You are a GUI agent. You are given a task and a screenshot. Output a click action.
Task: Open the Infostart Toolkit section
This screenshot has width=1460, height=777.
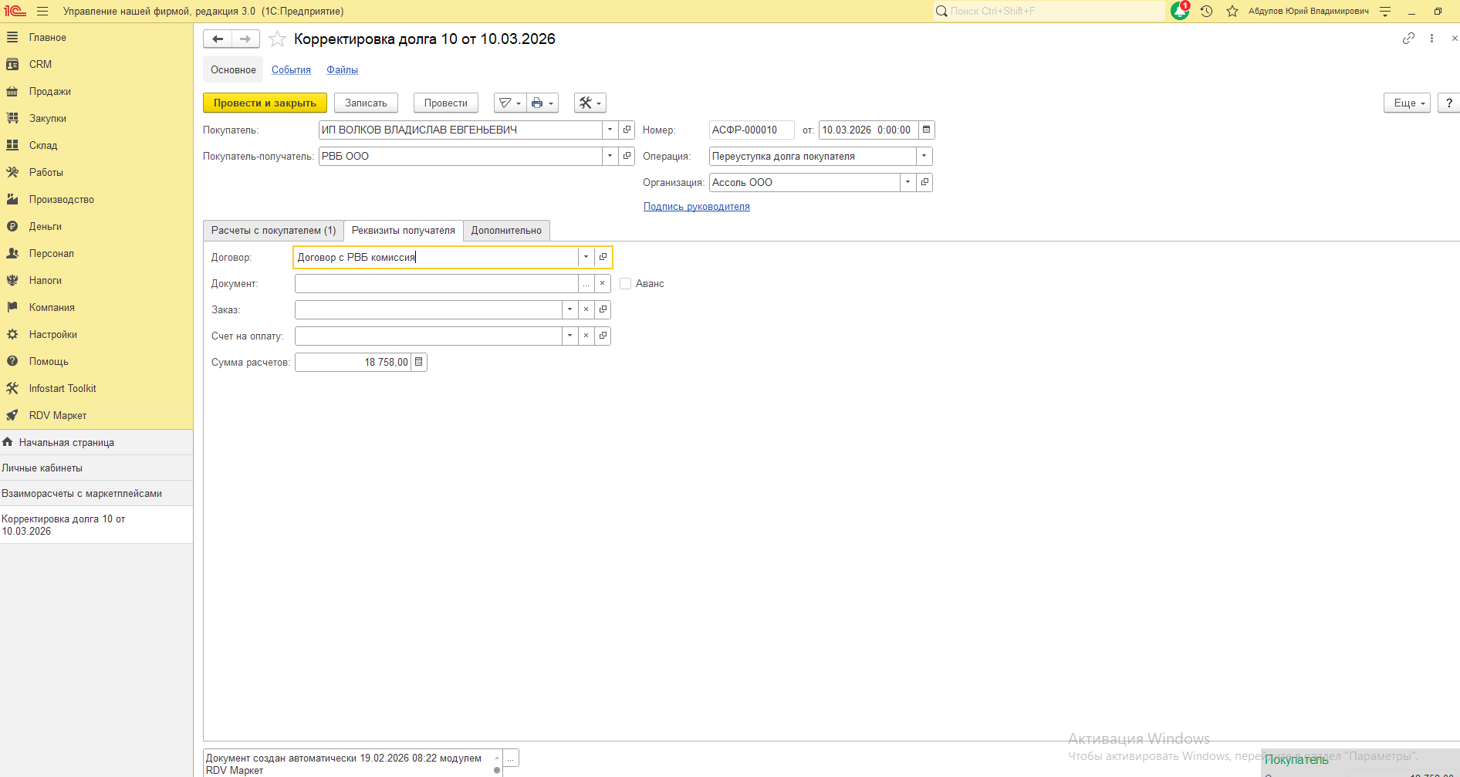(x=63, y=388)
